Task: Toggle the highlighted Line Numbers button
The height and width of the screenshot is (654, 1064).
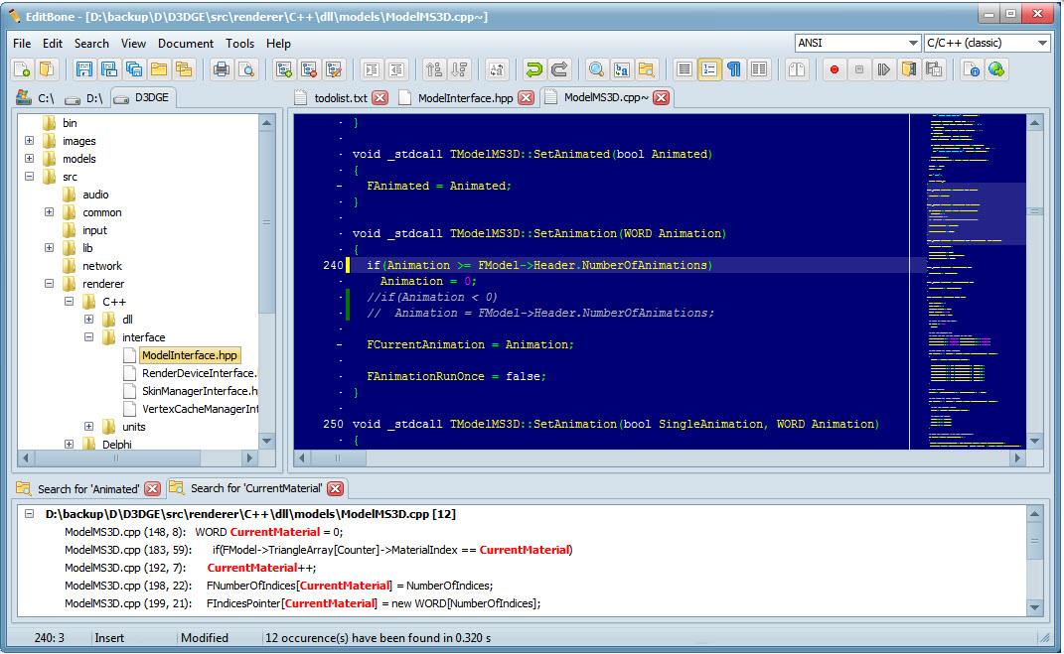Action: pos(709,69)
